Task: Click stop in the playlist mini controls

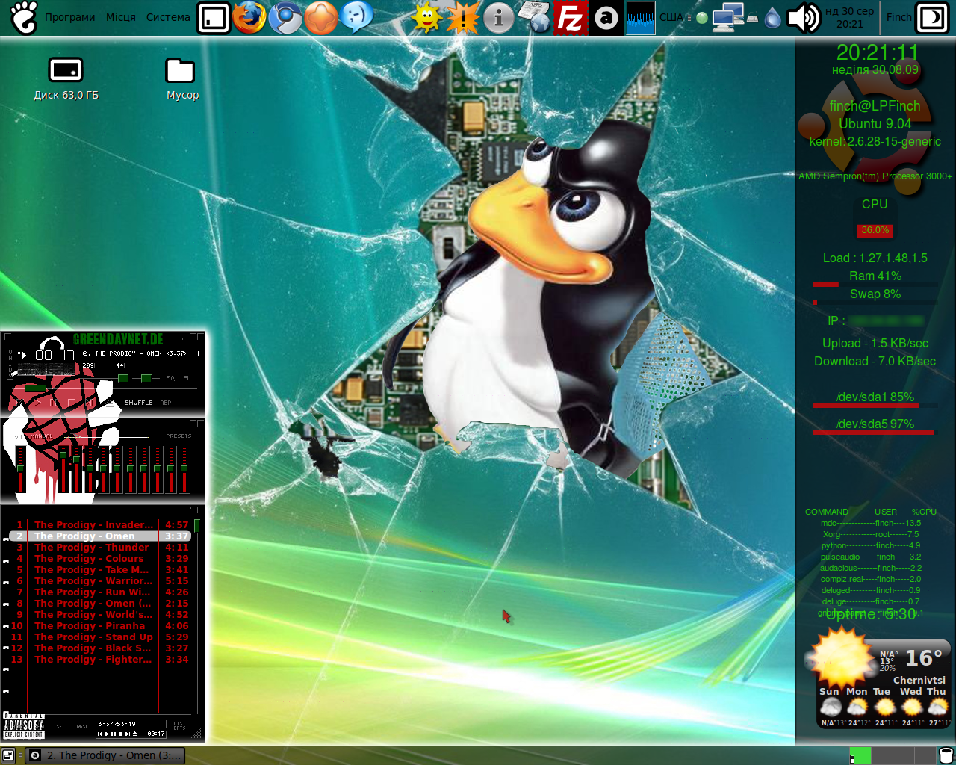Action: [121, 734]
